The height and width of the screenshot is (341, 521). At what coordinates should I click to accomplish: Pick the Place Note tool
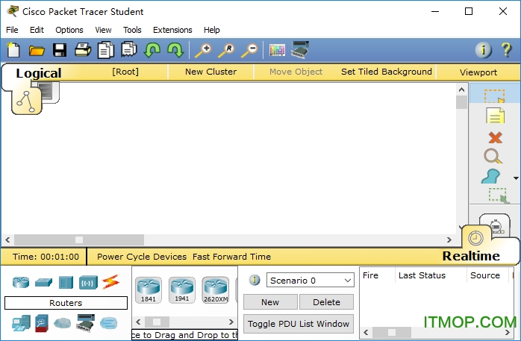[496, 116]
